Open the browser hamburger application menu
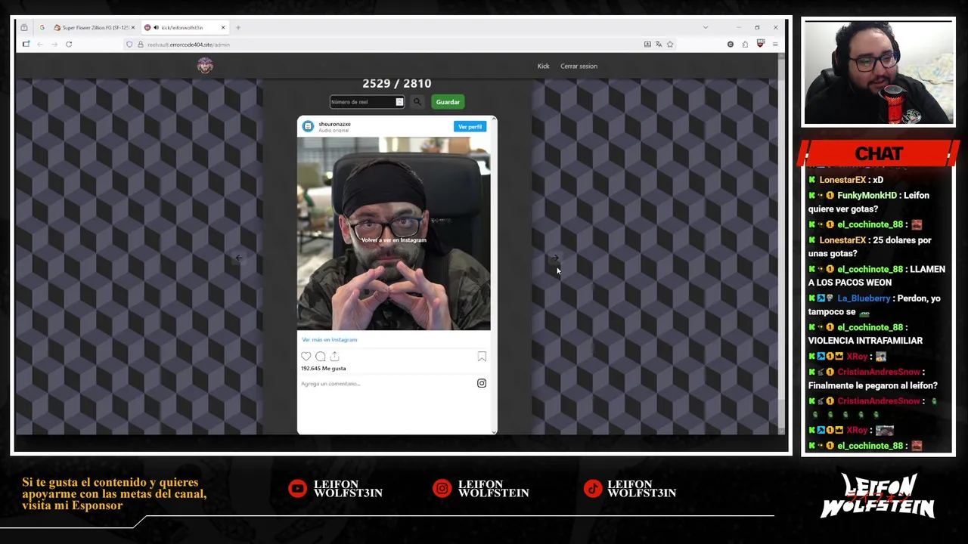Image resolution: width=968 pixels, height=544 pixels. (x=775, y=45)
